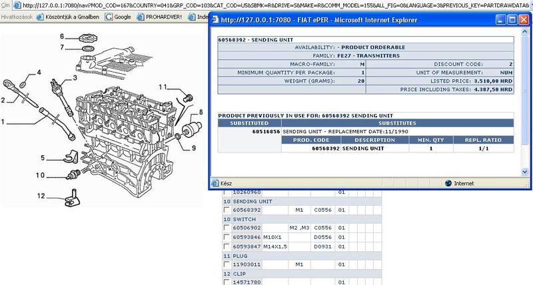Tick the checkbox next to part 11903011

point(227,264)
